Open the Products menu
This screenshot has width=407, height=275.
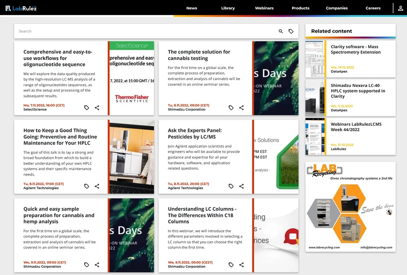(x=301, y=8)
